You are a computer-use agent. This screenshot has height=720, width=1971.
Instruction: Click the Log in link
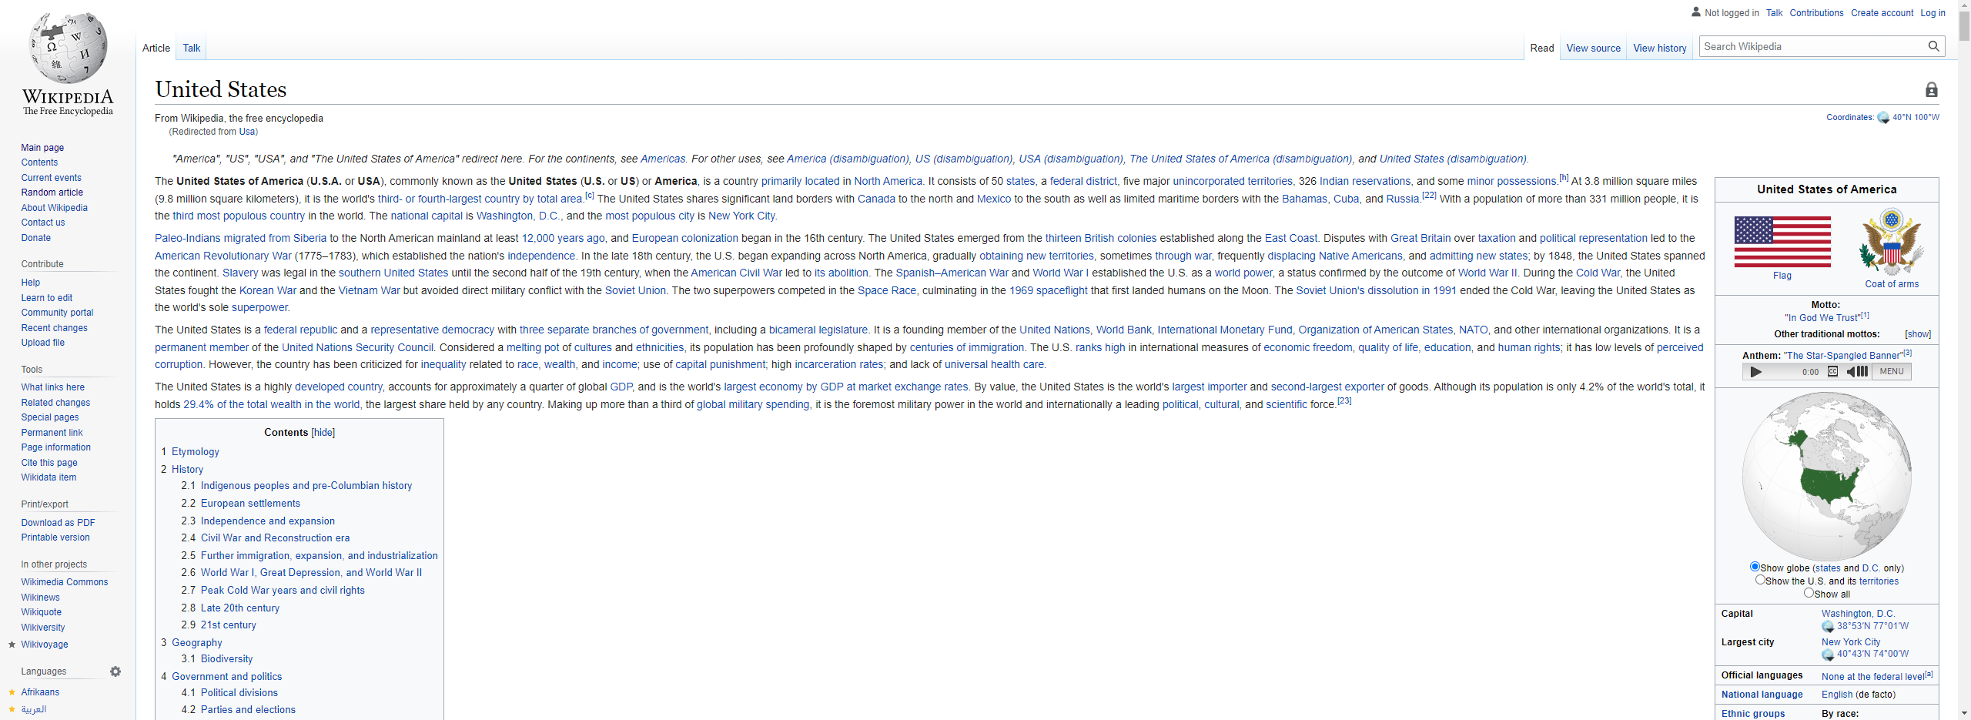[x=1933, y=13]
